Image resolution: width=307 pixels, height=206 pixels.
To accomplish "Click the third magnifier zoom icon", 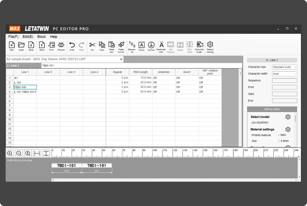I will [28, 153].
